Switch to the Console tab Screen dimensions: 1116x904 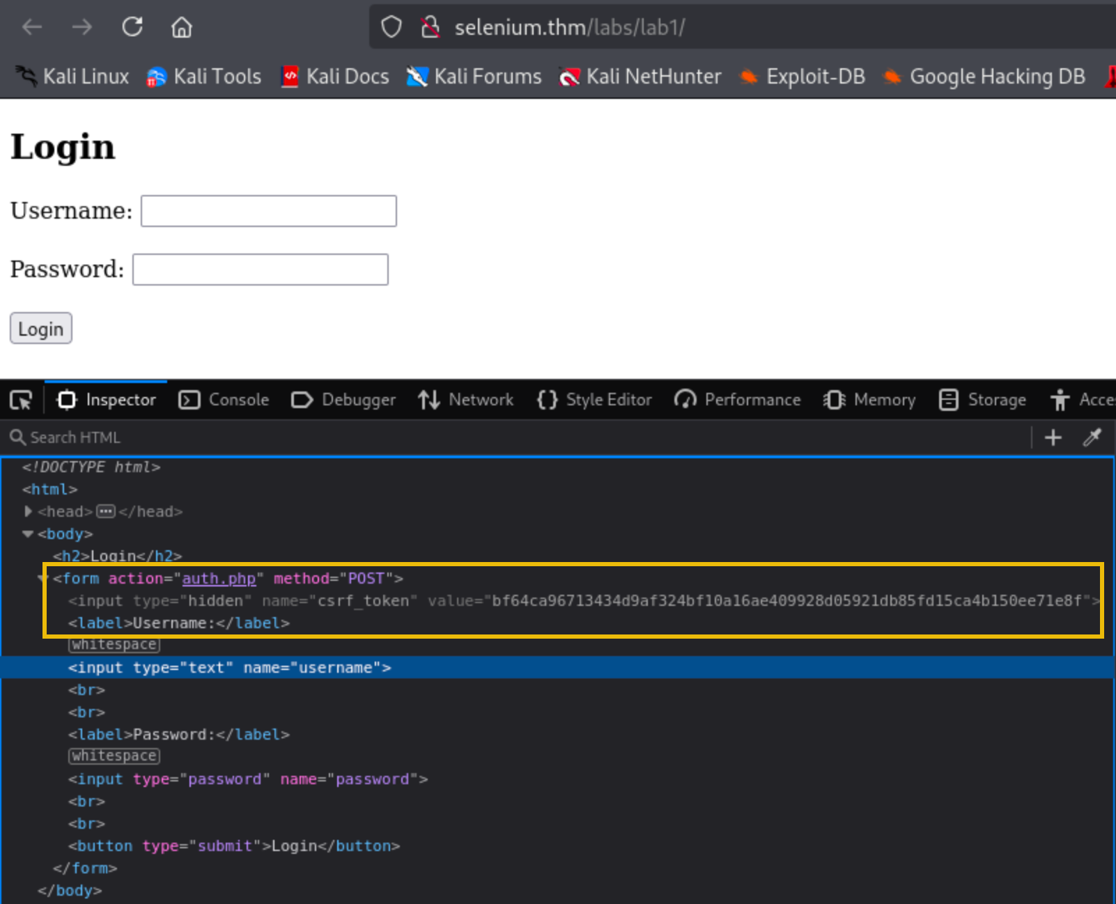pos(224,400)
